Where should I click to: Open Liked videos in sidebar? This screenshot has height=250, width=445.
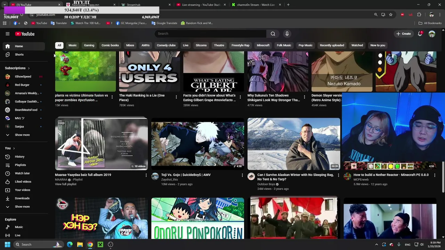(23, 182)
